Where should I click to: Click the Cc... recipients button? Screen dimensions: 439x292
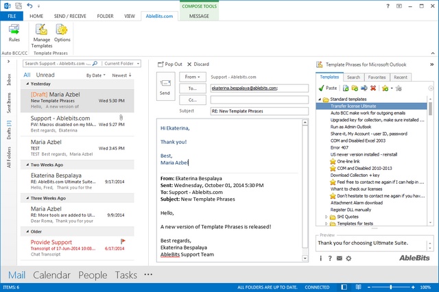point(193,100)
